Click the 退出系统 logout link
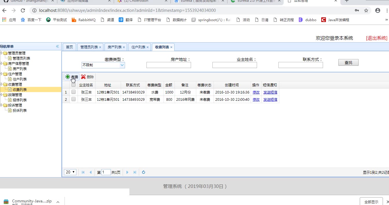Image resolution: width=389 pixels, height=205 pixels. 376,38
